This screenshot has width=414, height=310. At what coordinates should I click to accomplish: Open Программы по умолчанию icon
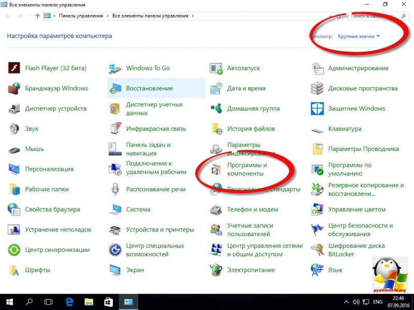point(317,169)
